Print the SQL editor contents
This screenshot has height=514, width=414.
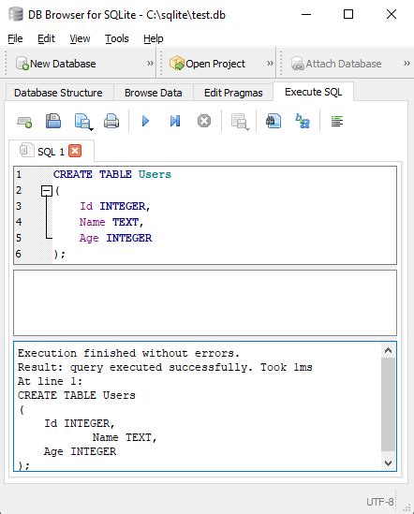tap(111, 121)
